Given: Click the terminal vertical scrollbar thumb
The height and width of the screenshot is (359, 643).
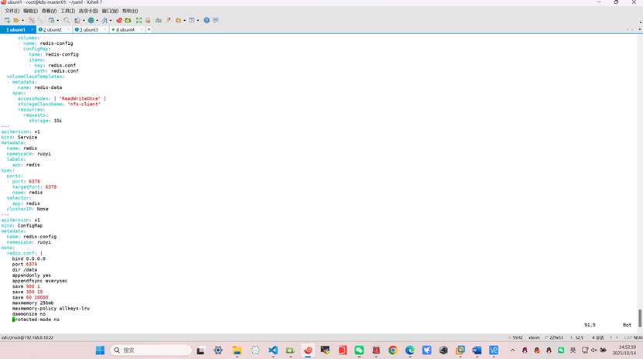Looking at the screenshot, I should (x=640, y=318).
